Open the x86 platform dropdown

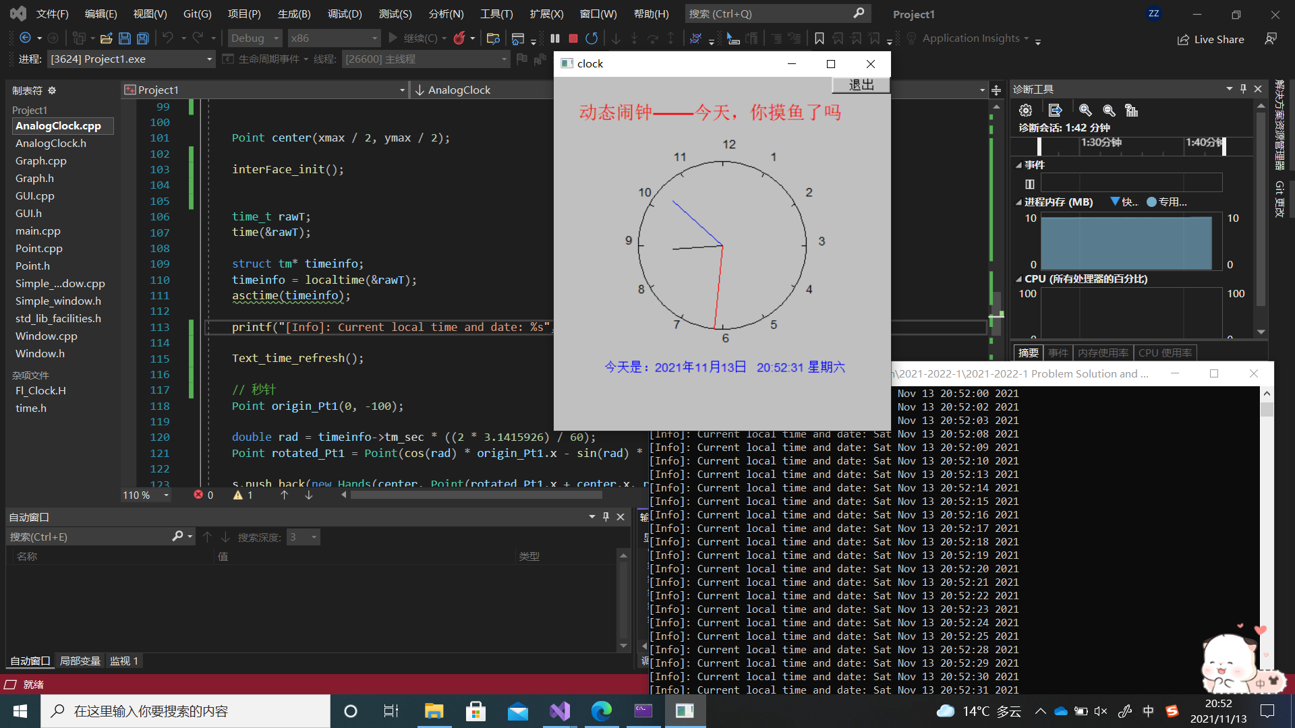(x=334, y=38)
